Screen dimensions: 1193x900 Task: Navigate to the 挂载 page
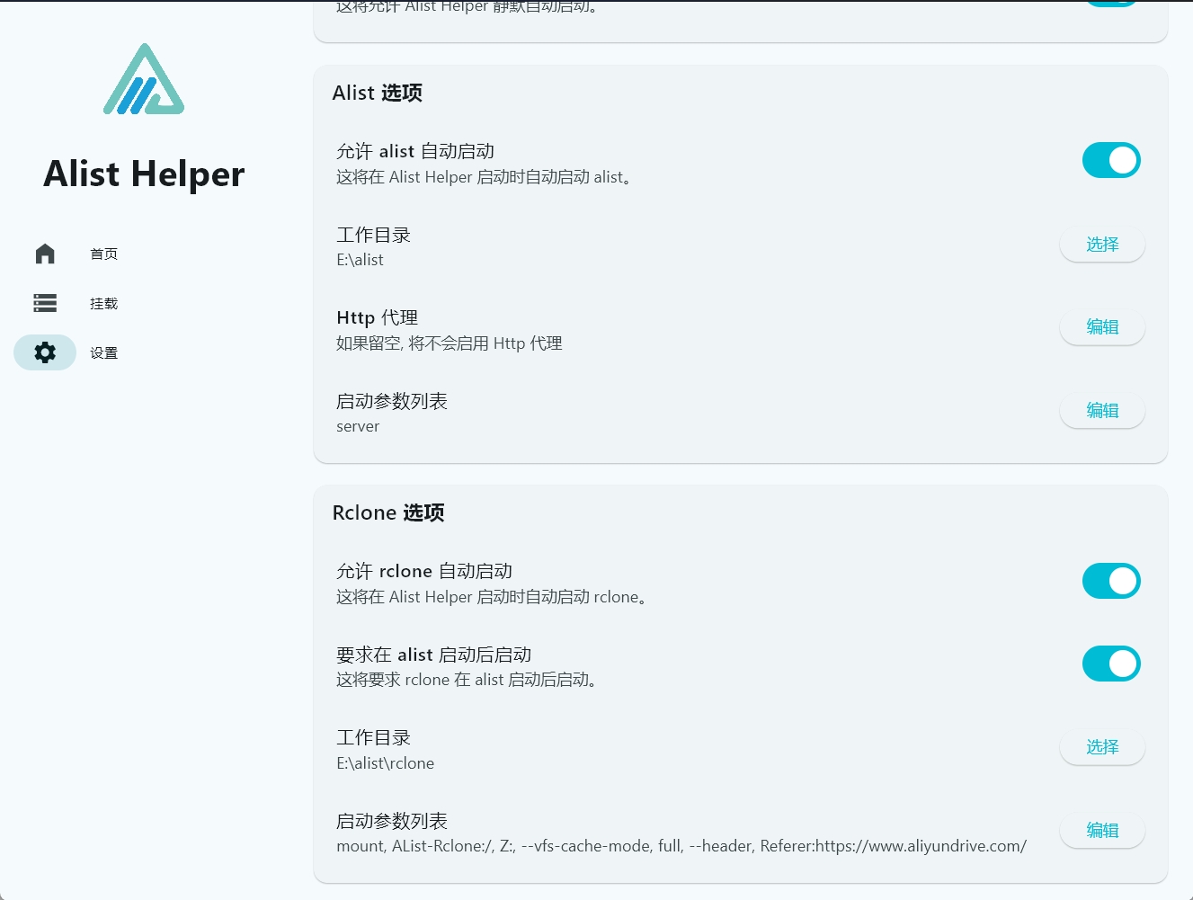pos(102,303)
